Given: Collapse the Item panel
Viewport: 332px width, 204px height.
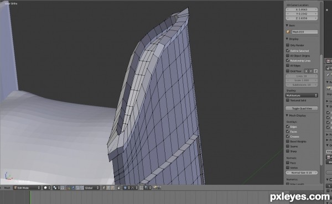Looking at the screenshot, I should coord(287,25).
